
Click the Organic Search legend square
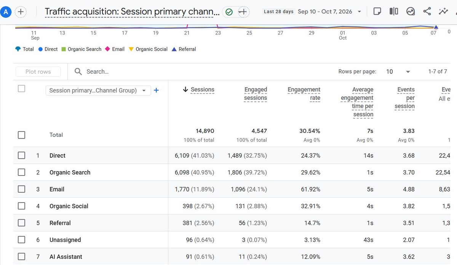[64, 49]
